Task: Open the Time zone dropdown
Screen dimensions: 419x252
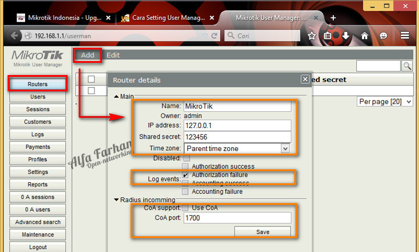Action: point(237,148)
